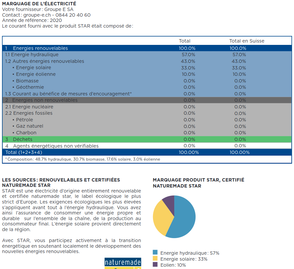The height and width of the screenshot is (269, 294).
Task: Select the 'Energies renouvelables' row label
Action: pyautogui.click(x=40, y=48)
